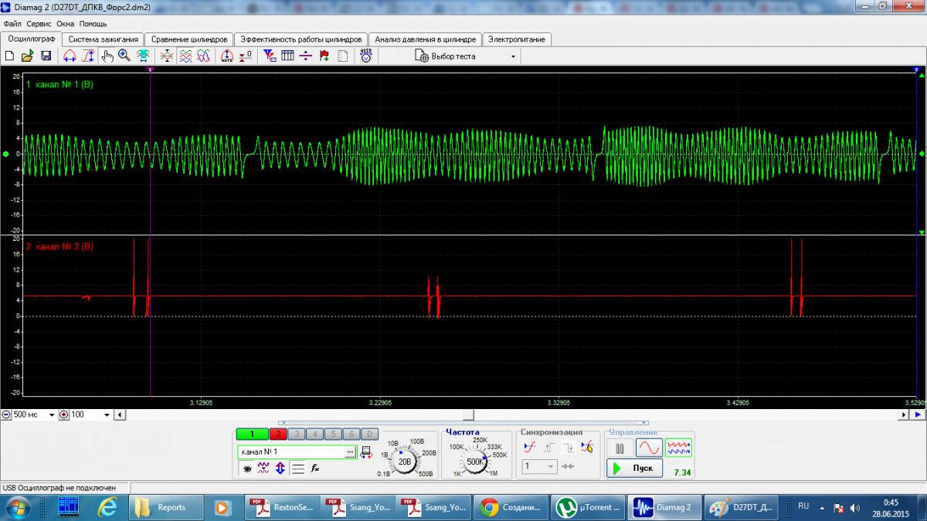Image resolution: width=927 pixels, height=521 pixels.
Task: Click the sine wave display mode icon
Action: [x=649, y=448]
